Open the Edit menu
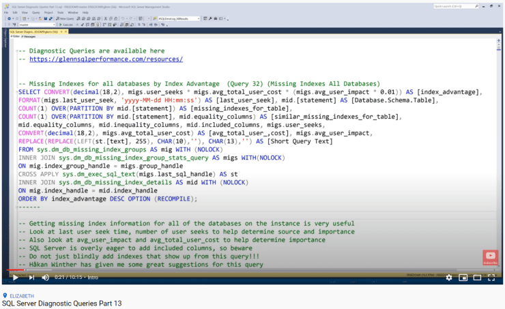This screenshot has width=505, height=309. coord(15,12)
